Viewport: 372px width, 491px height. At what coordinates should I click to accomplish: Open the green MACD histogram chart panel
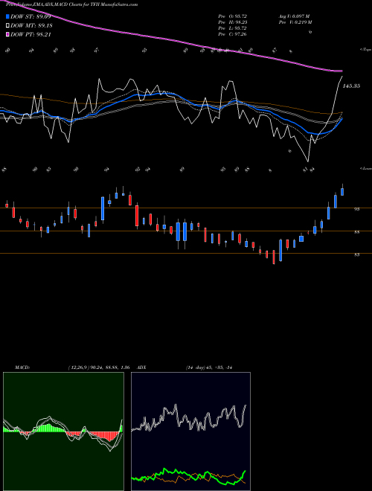[63, 431]
